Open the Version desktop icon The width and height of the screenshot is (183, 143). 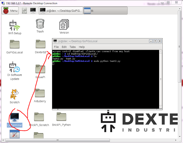click(64, 26)
